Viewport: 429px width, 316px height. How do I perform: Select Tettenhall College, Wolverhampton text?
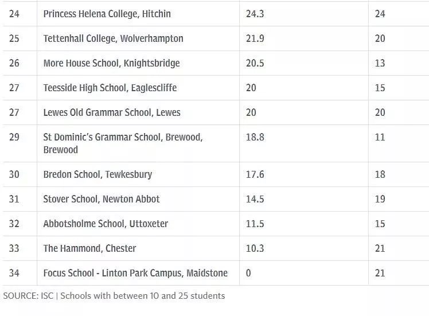tap(113, 38)
